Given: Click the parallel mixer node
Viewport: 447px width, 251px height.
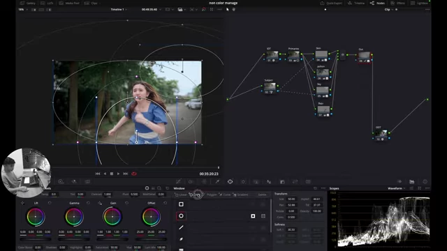Looking at the screenshot, I should (342, 54).
